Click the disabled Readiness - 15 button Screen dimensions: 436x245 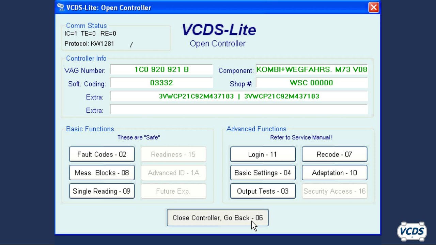coord(173,154)
